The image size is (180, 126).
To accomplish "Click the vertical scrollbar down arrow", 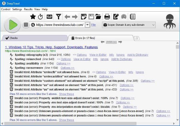I will pyautogui.click(x=178, y=120).
